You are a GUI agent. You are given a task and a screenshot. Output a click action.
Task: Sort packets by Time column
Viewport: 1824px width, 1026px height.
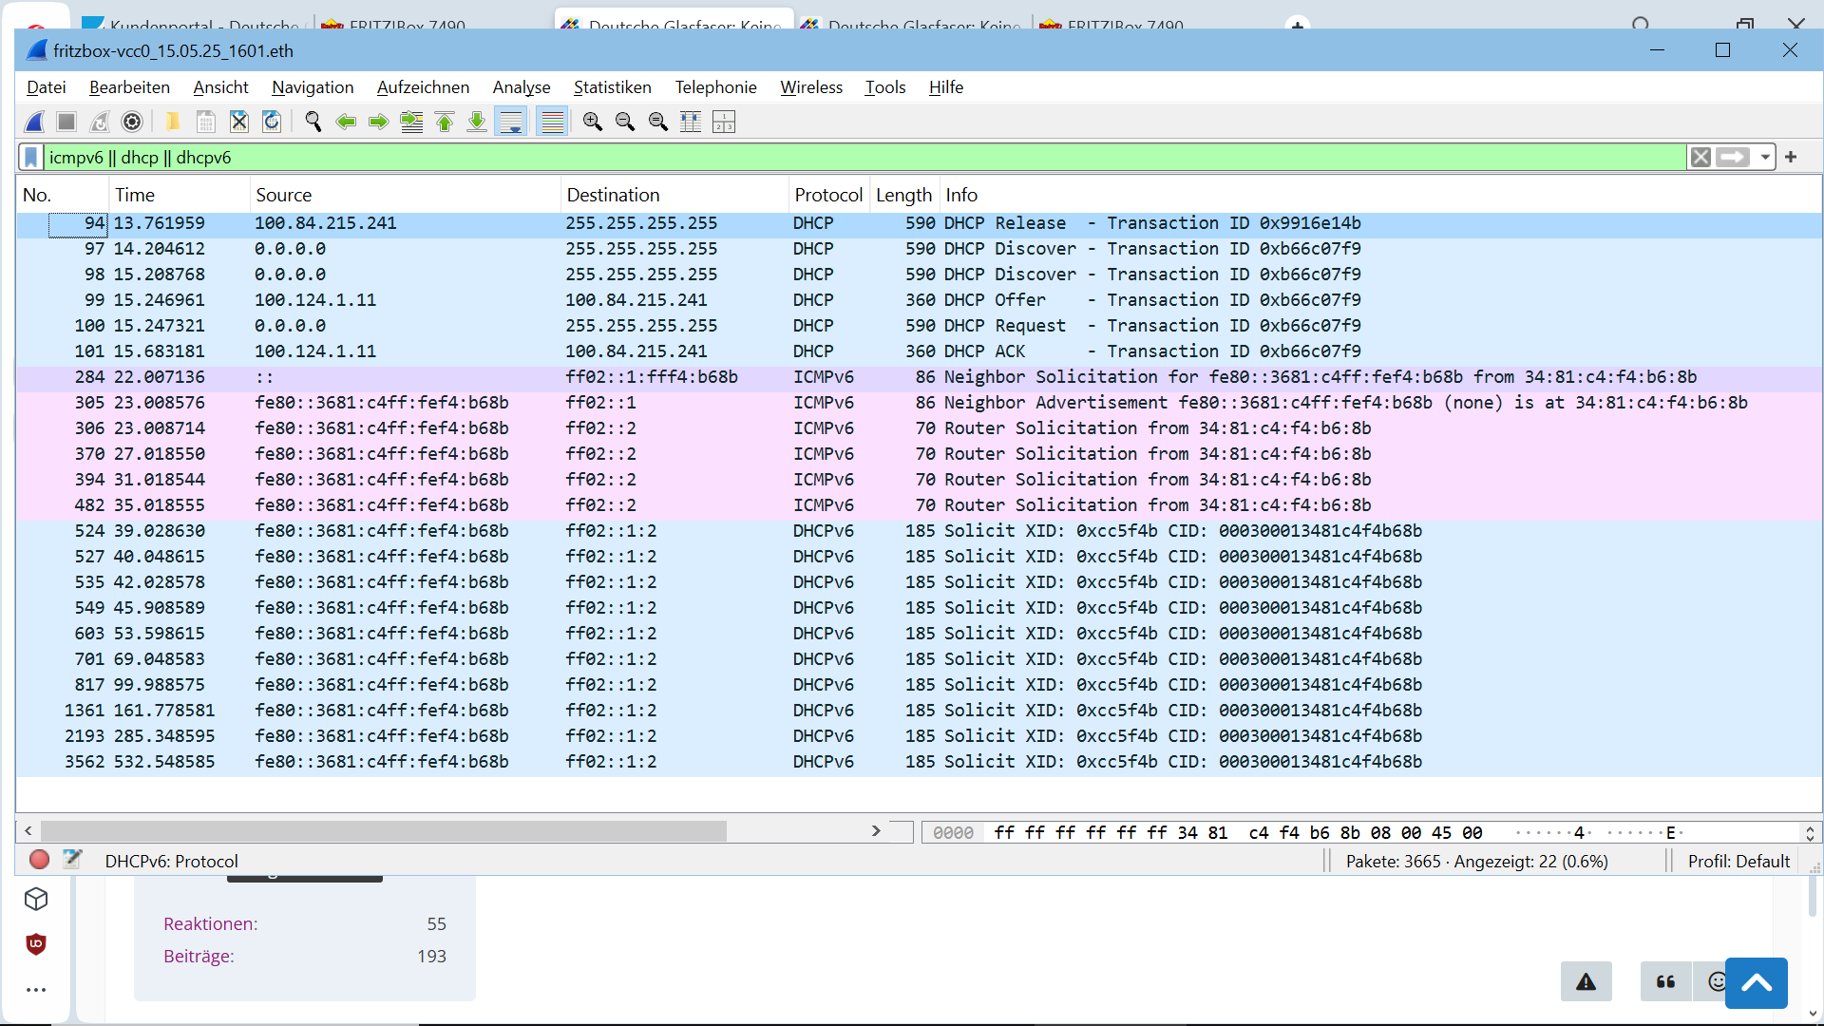[x=180, y=195]
